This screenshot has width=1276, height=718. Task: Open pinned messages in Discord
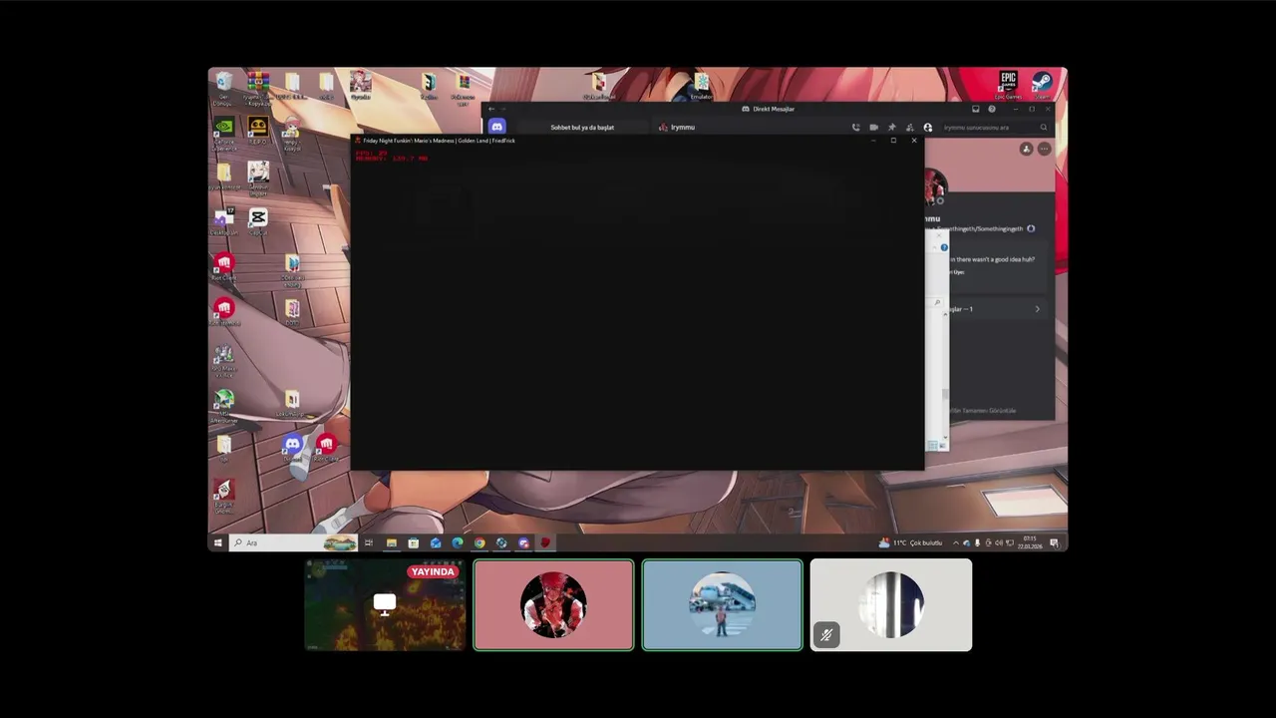click(891, 128)
